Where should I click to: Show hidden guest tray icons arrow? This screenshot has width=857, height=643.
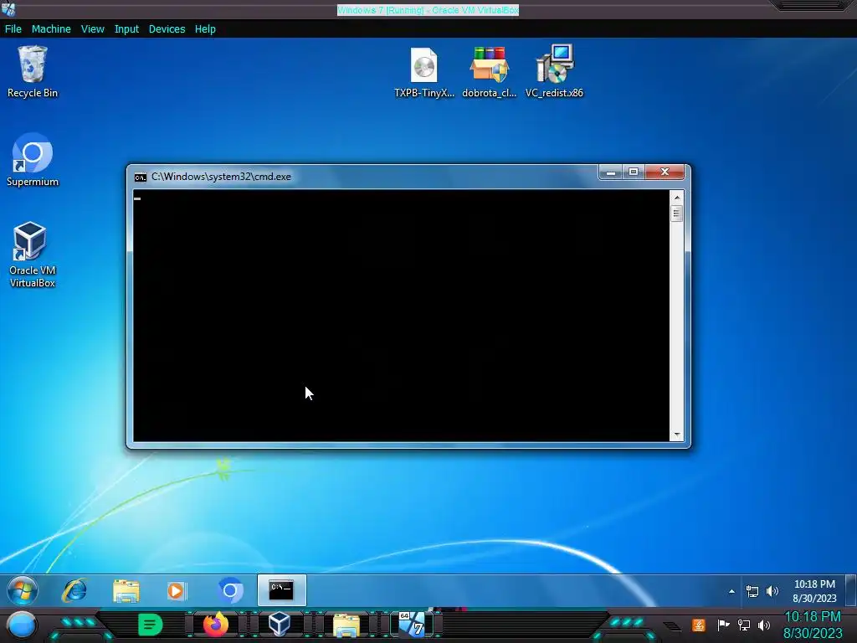731,591
